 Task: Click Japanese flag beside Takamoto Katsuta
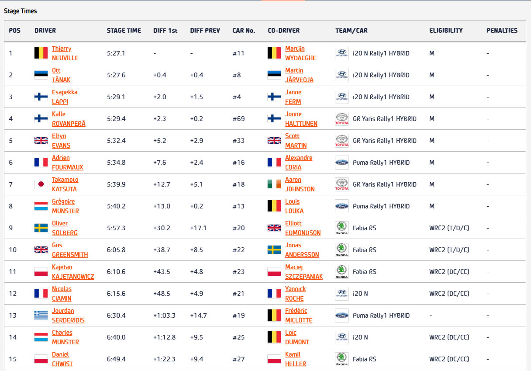coord(41,184)
